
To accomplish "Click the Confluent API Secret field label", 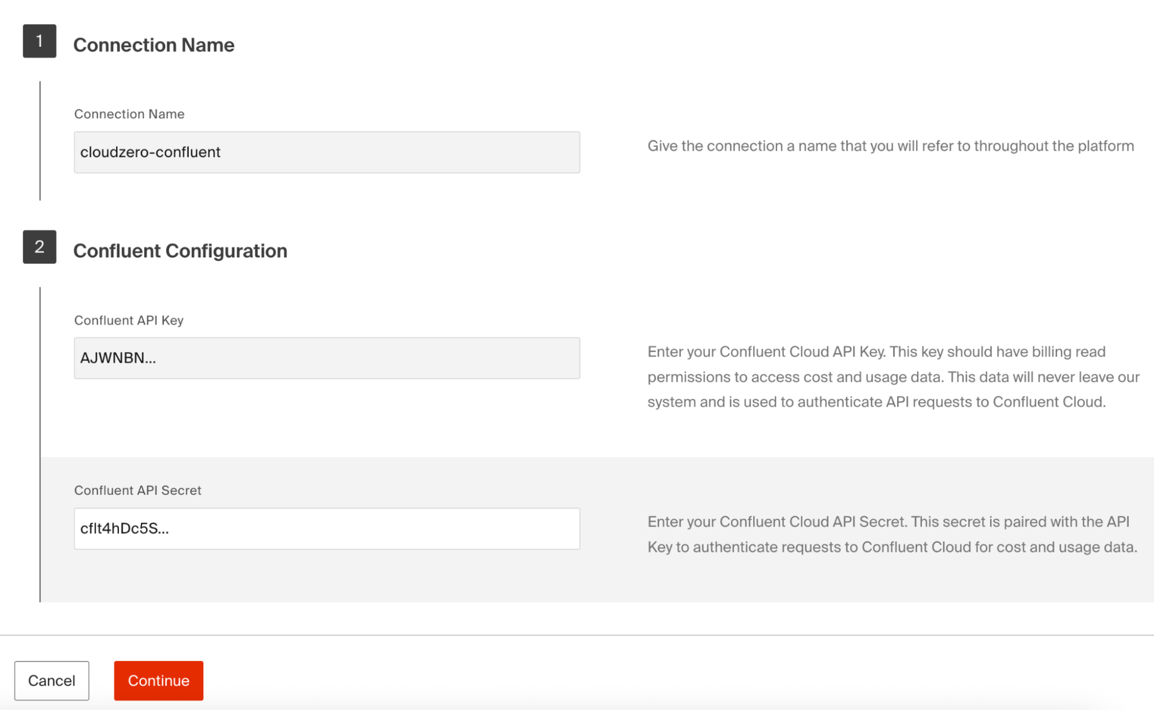I will (137, 491).
